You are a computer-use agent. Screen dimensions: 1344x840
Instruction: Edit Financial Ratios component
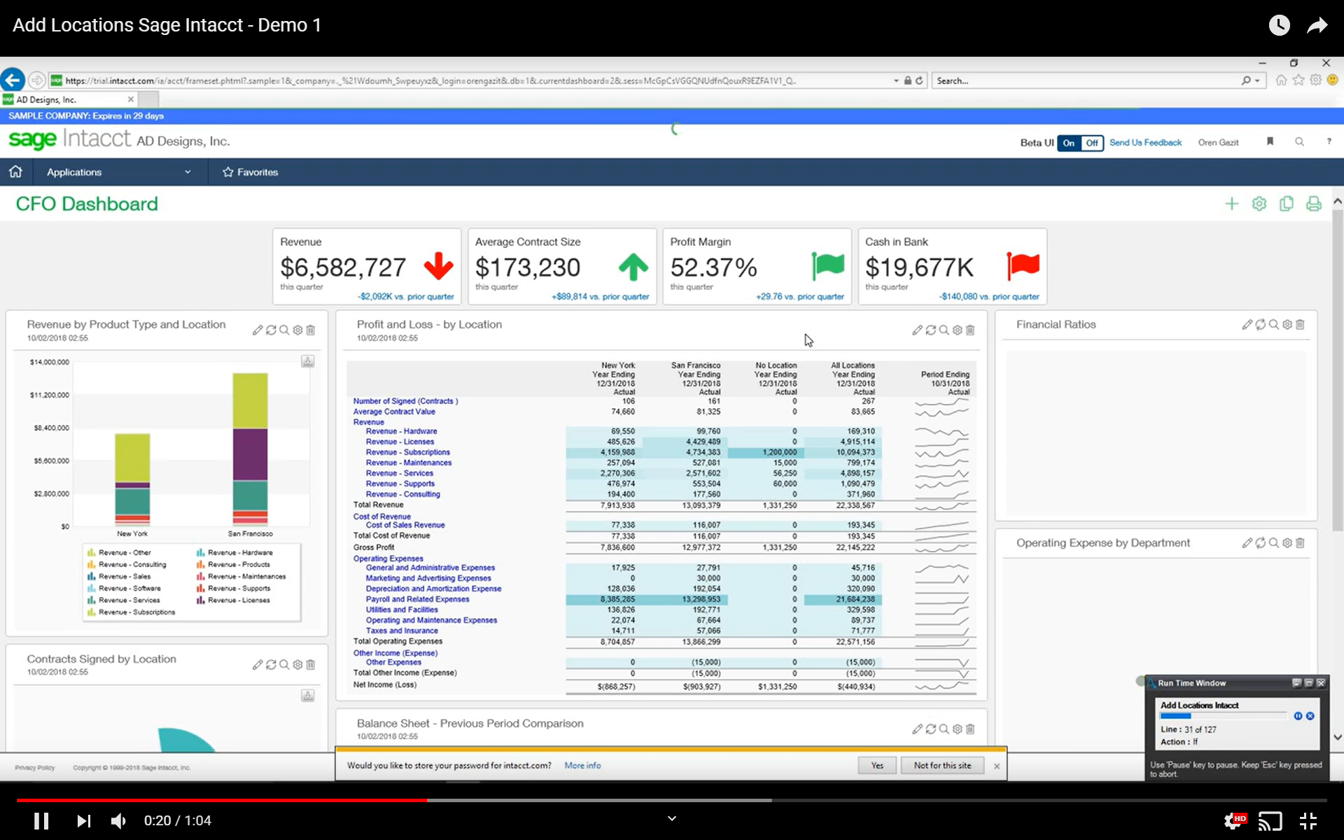(x=1247, y=325)
